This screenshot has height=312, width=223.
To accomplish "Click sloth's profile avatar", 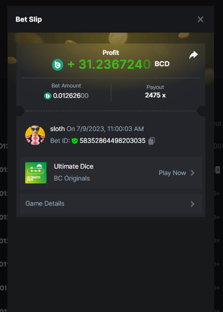I will pos(35,135).
